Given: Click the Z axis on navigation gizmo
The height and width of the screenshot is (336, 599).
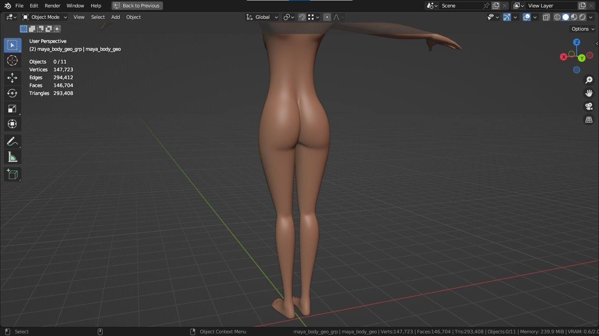Looking at the screenshot, I should pos(577,42).
